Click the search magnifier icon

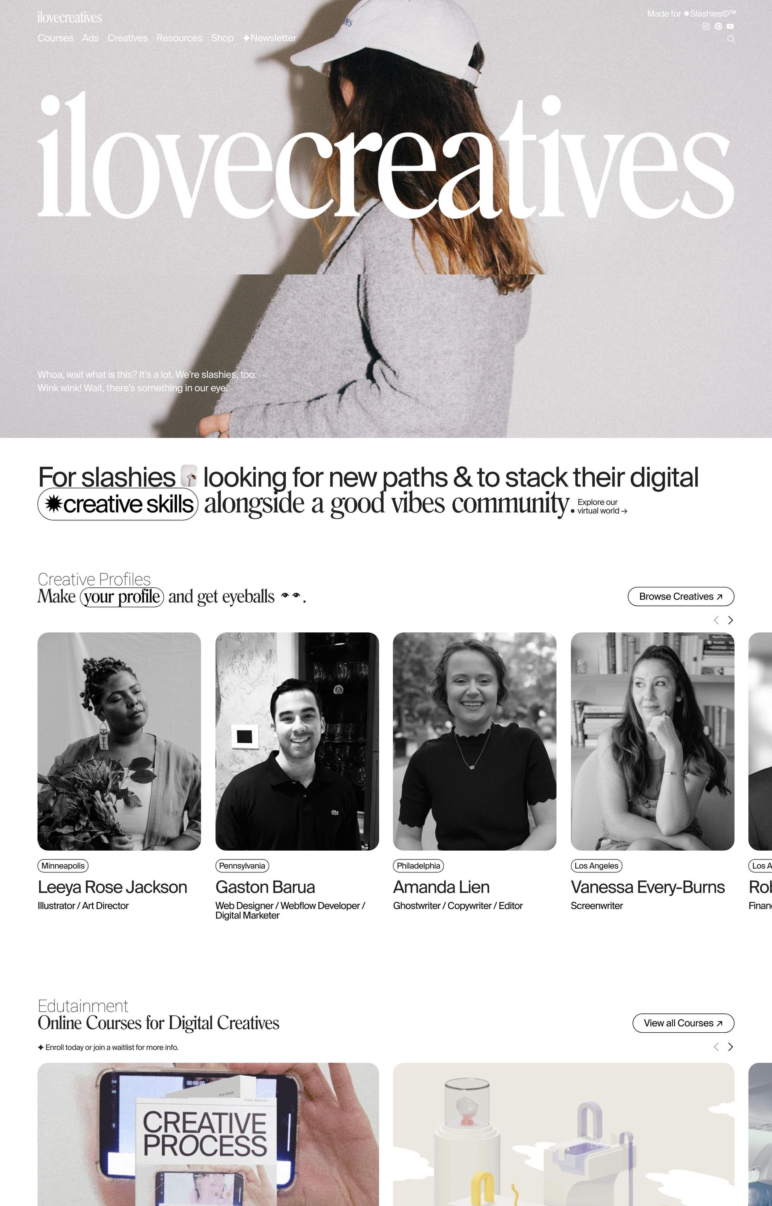tap(731, 39)
